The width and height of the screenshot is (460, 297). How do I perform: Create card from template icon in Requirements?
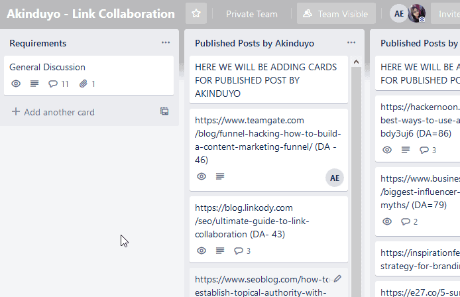[164, 111]
